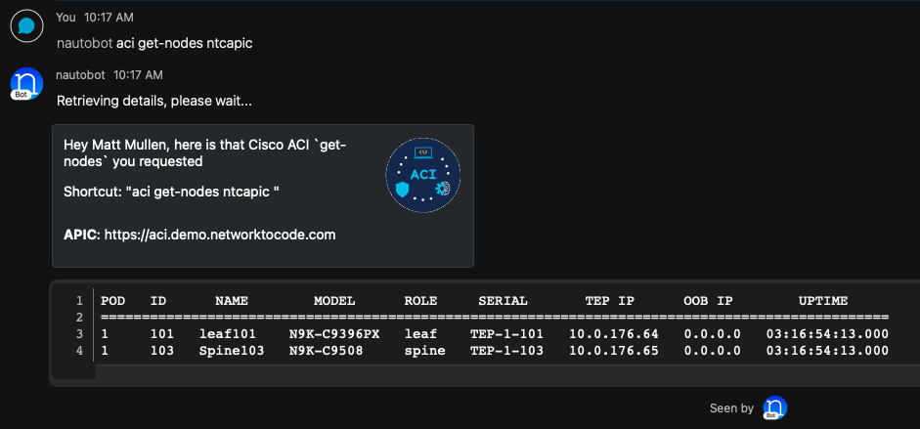
Task: Click your user avatar icon
Action: tap(27, 26)
